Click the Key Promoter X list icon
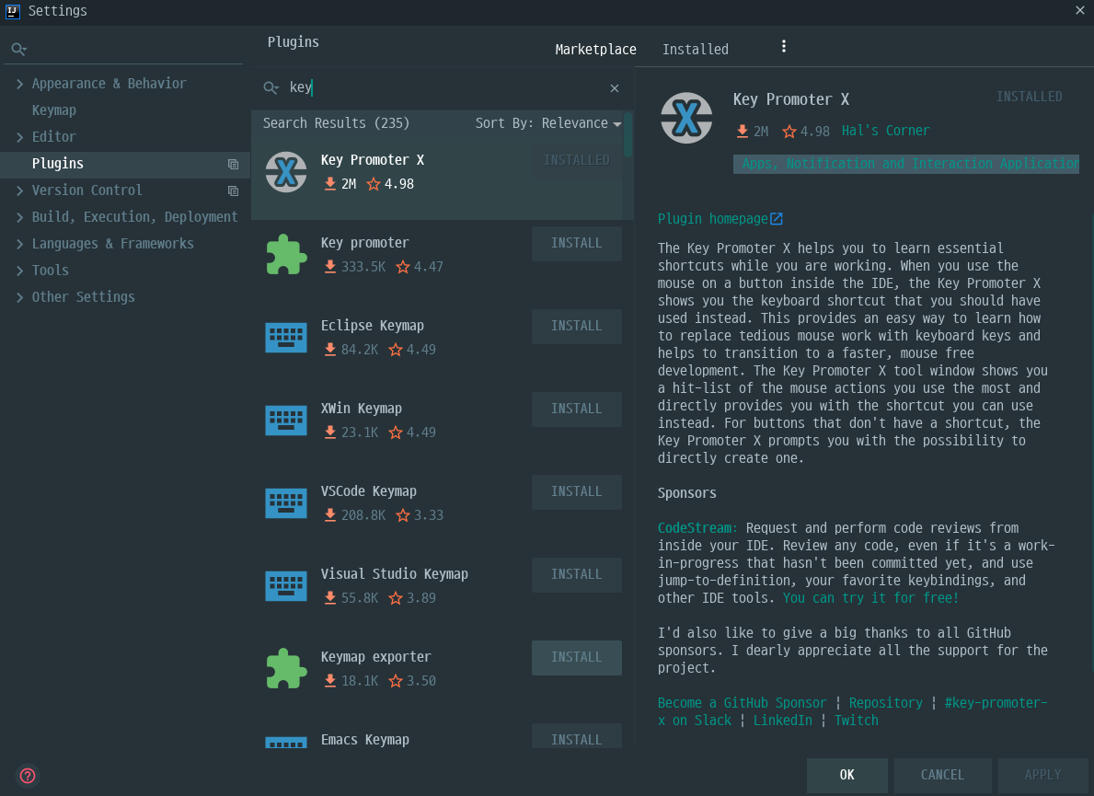Screen dimensions: 1094x796 point(286,172)
